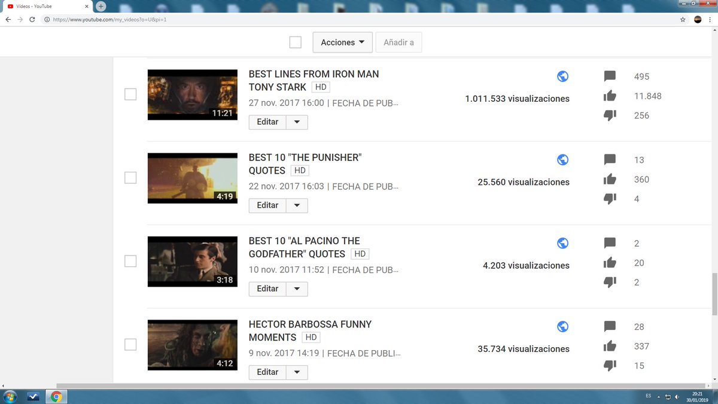Click the browser profile avatar icon
This screenshot has height=404, width=718.
tap(698, 19)
